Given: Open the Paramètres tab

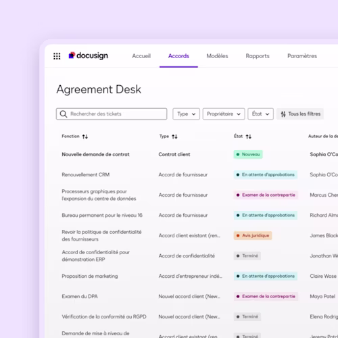Looking at the screenshot, I should (x=302, y=56).
